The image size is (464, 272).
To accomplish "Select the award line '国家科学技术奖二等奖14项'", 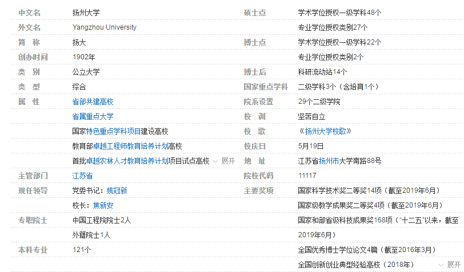I will point(339,190).
